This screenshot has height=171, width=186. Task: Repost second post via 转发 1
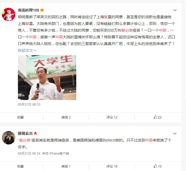(66, 166)
